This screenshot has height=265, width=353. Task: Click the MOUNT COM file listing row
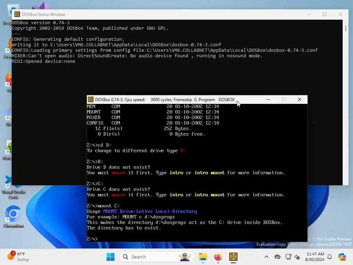coord(153,112)
